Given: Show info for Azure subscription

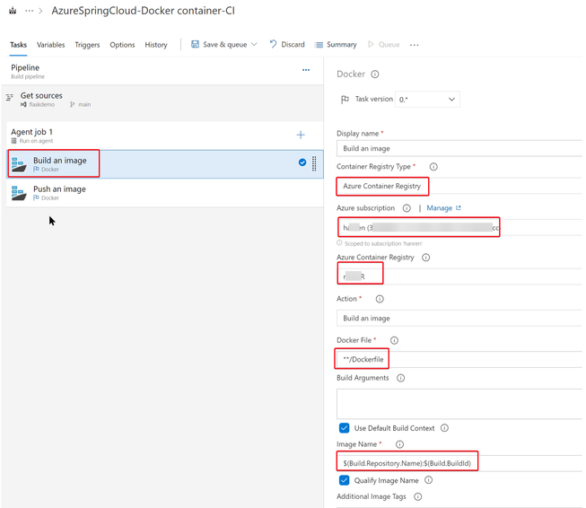Looking at the screenshot, I should pyautogui.click(x=407, y=208).
